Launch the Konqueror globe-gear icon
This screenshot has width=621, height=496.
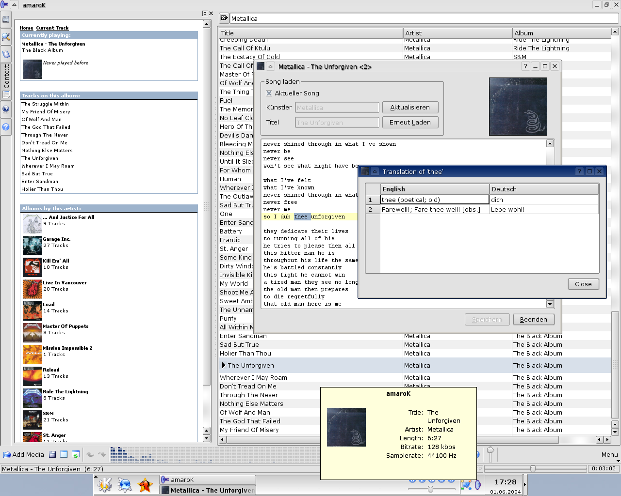pyautogui.click(x=124, y=485)
